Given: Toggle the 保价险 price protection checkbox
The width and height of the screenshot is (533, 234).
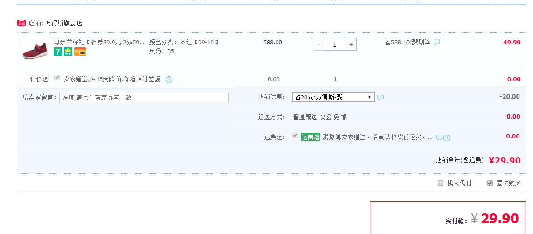Looking at the screenshot, I should click(57, 78).
